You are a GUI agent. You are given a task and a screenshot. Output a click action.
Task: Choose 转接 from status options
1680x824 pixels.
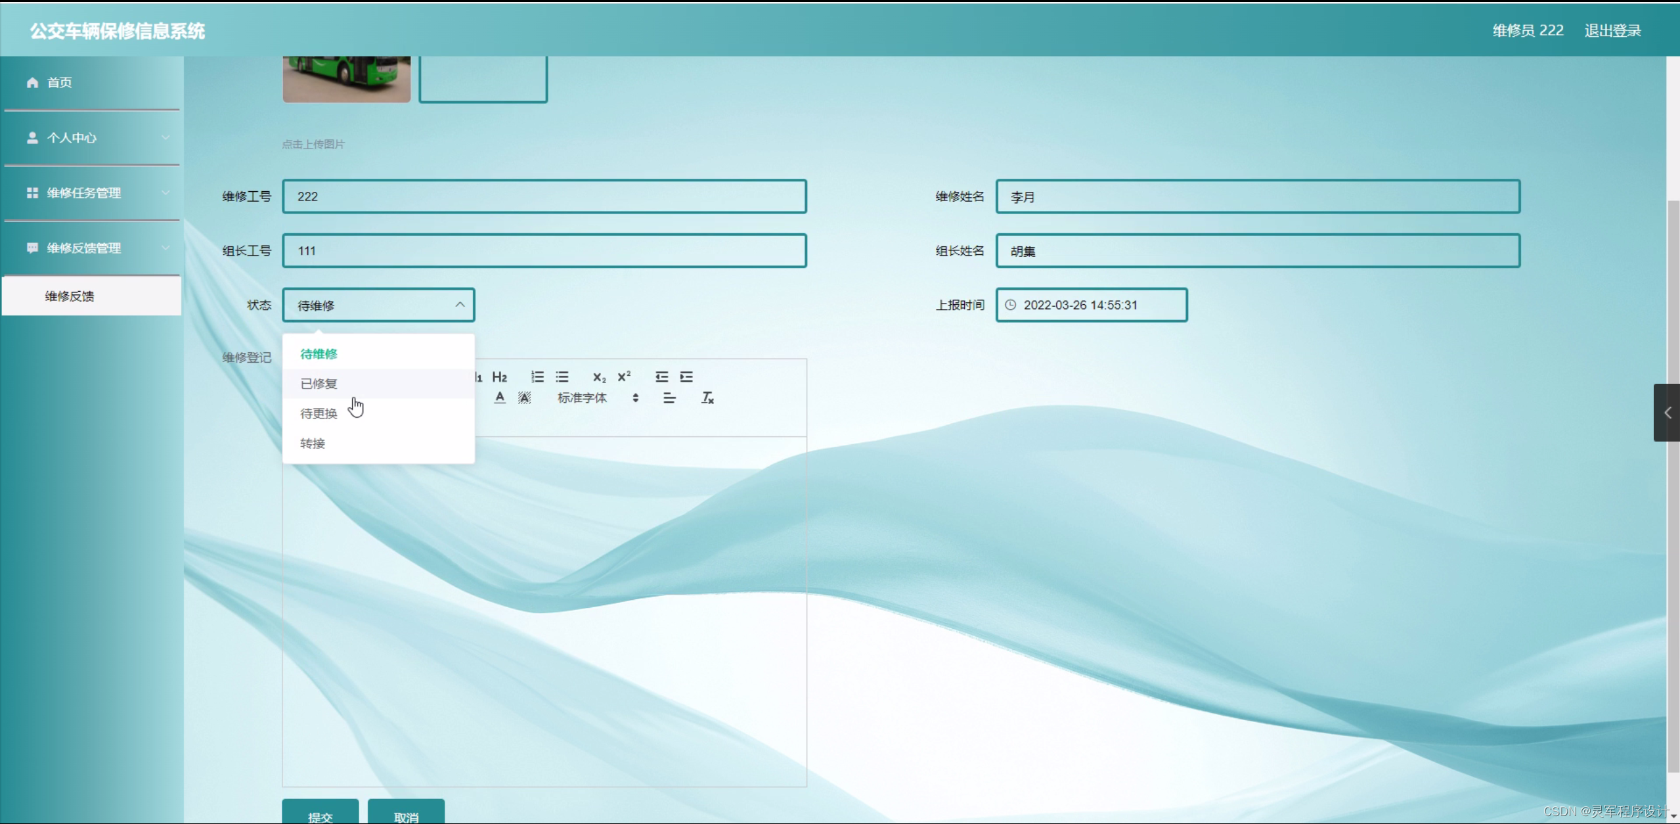[313, 443]
